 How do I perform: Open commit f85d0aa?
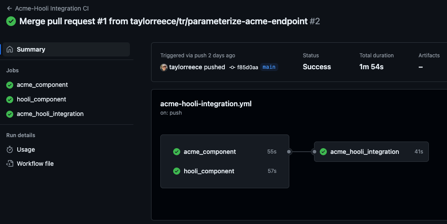(247, 67)
